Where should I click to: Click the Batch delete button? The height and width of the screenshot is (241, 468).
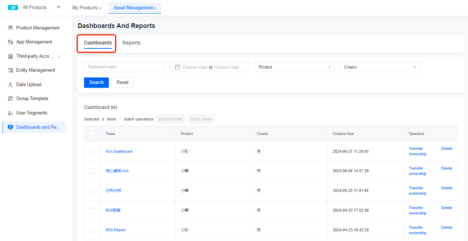201,119
